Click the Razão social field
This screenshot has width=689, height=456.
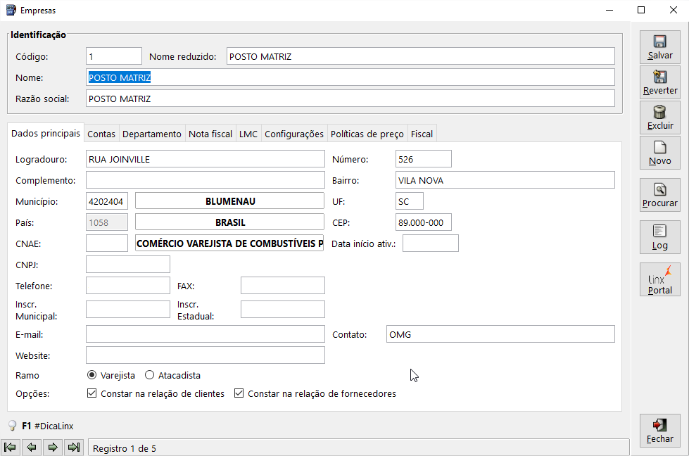click(350, 99)
